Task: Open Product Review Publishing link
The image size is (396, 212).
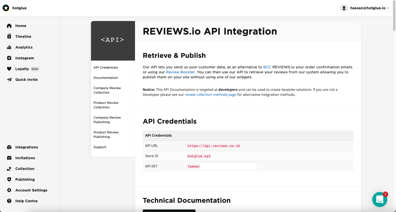Action: tap(106, 135)
